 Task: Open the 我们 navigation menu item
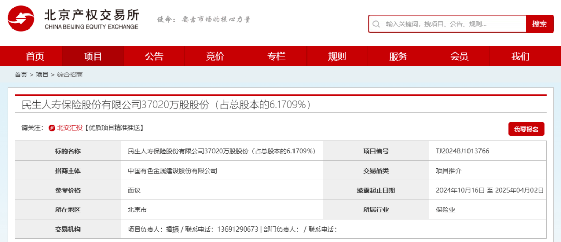tap(520, 56)
